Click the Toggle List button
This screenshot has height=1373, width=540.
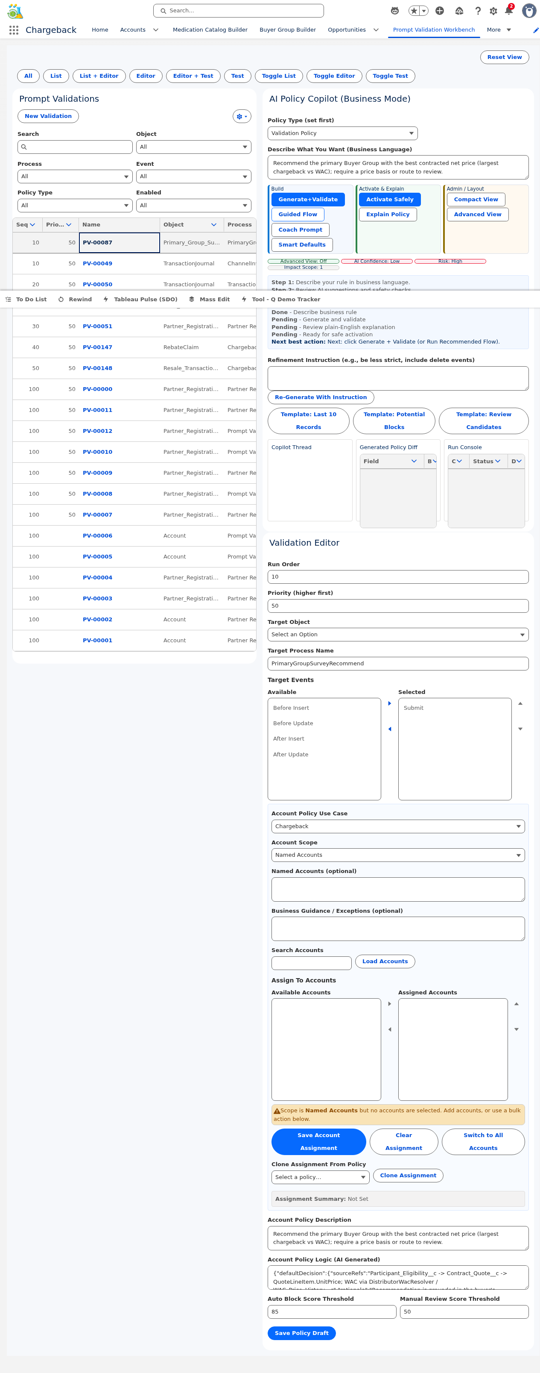tap(278, 76)
